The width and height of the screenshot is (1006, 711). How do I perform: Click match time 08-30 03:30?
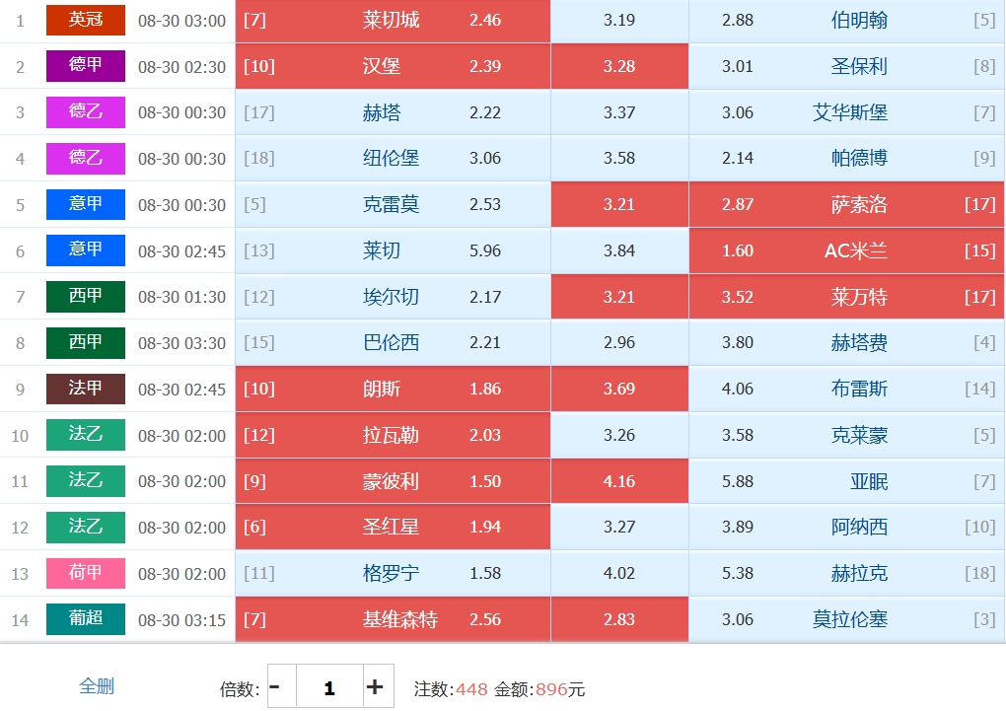(182, 343)
